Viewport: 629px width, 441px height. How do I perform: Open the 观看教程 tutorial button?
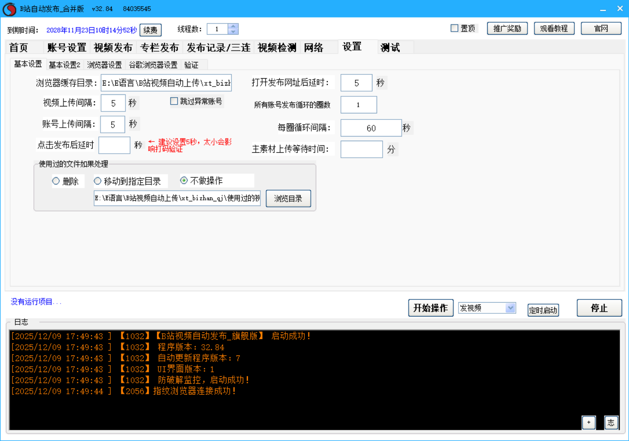pos(554,29)
